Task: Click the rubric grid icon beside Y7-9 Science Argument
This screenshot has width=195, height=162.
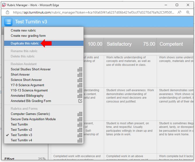Action: point(80,85)
